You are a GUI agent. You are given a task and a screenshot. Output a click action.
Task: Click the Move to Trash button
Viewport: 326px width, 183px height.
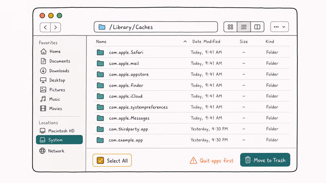(x=265, y=160)
